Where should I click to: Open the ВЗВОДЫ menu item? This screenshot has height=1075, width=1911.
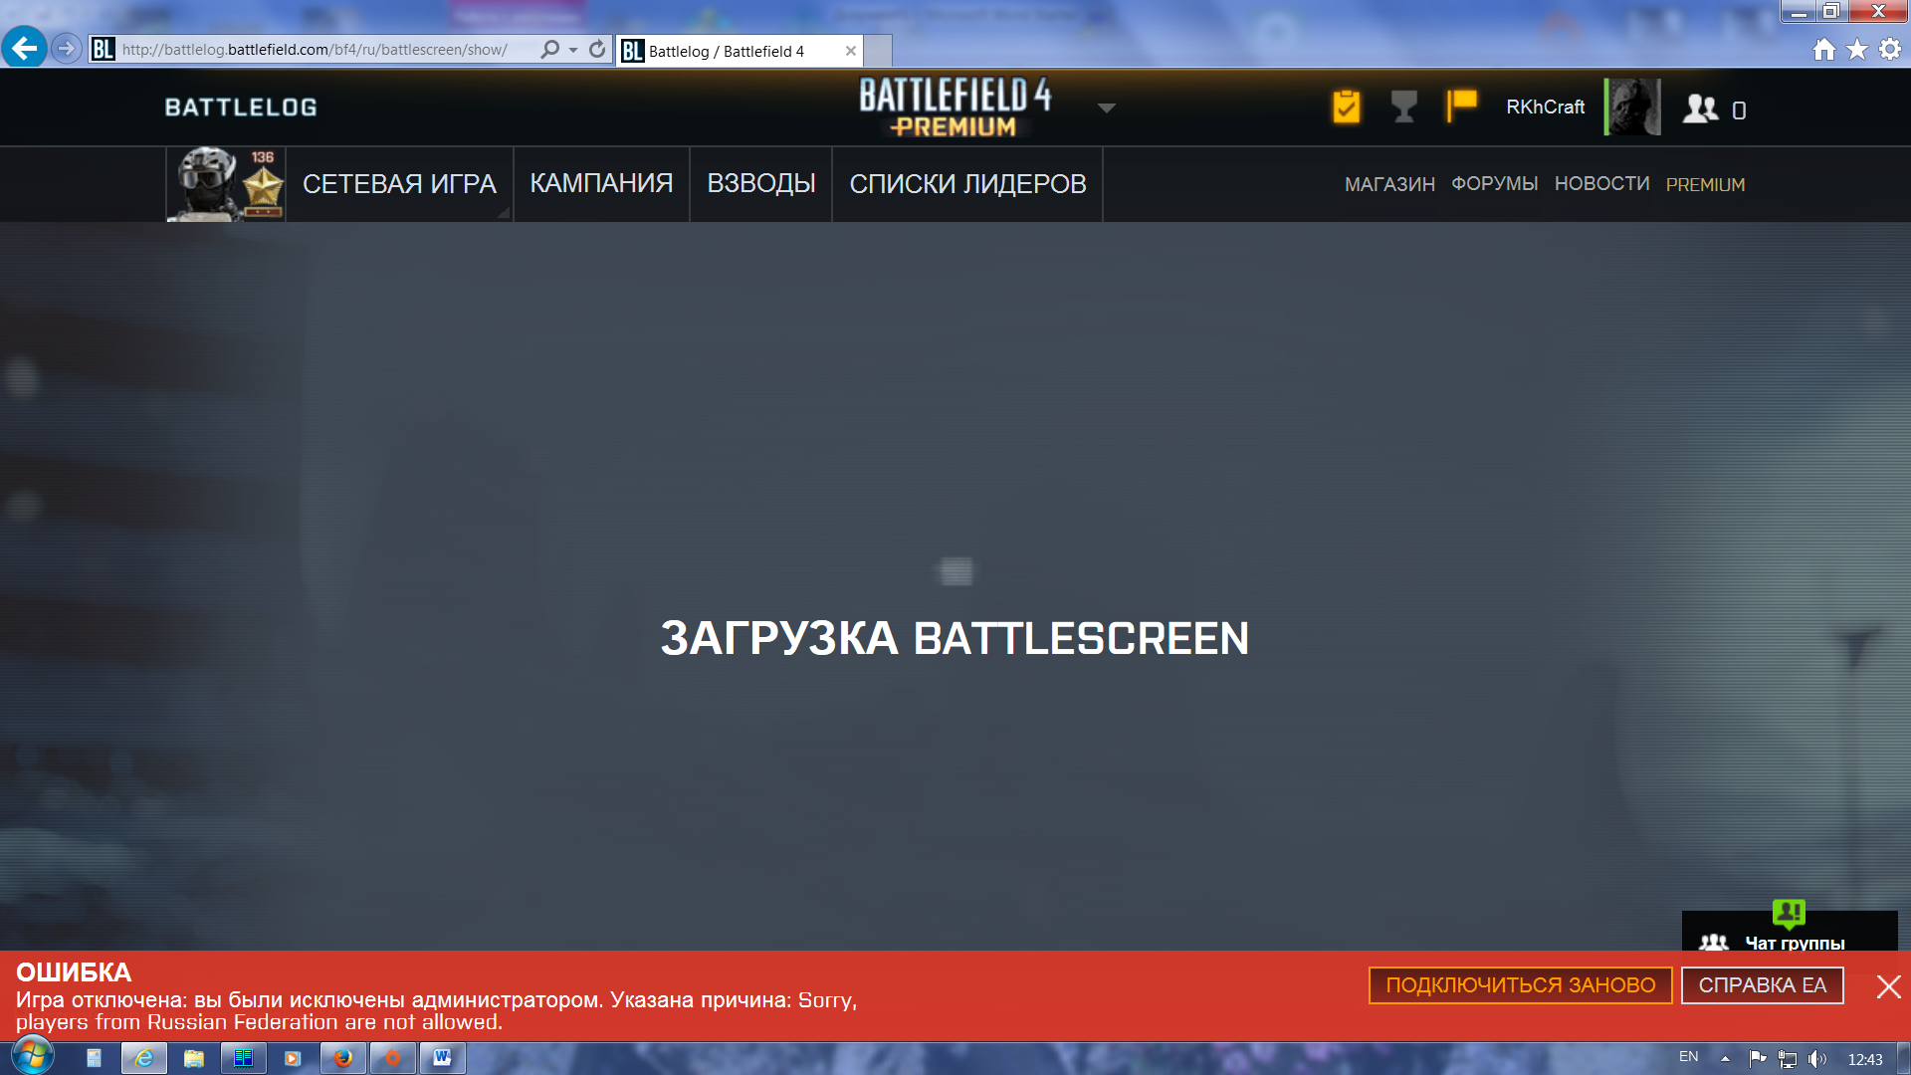[761, 184]
